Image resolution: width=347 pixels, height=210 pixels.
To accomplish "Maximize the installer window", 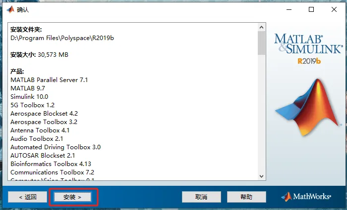I will pos(311,9).
